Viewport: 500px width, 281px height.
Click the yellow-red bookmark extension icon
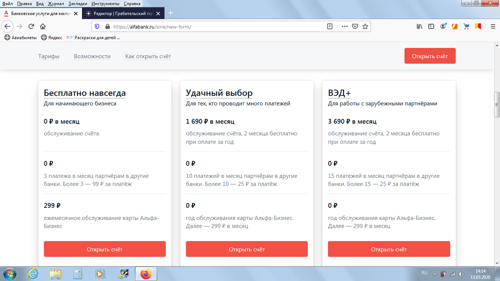478,26
